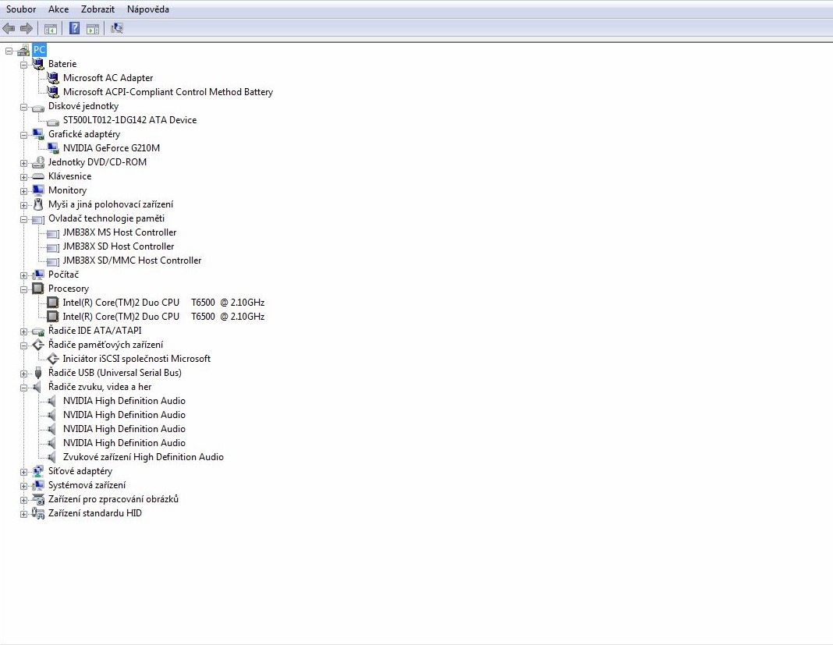Screen dimensions: 833x645
Task: Select JMB38X SD Host Controller
Action: tap(119, 246)
